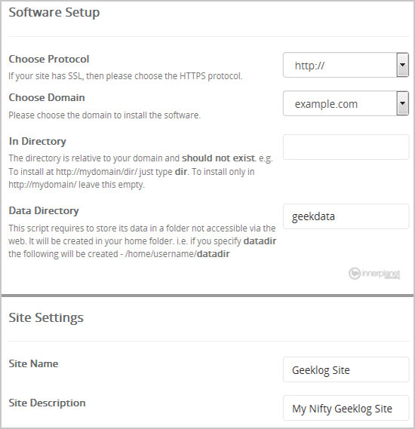Edit the Geeklog Site name field
The height and width of the screenshot is (429, 415).
(x=346, y=369)
